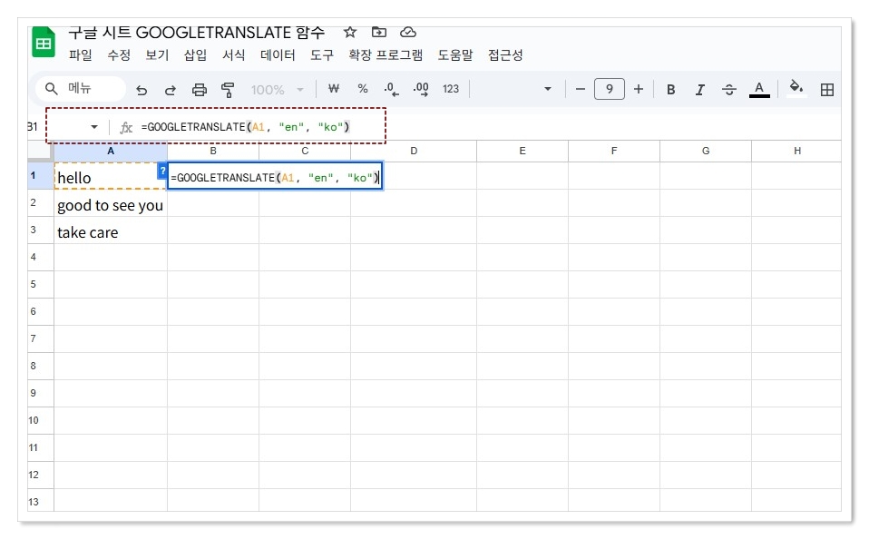
Task: Open the zoom 100% dropdown
Action: click(277, 89)
